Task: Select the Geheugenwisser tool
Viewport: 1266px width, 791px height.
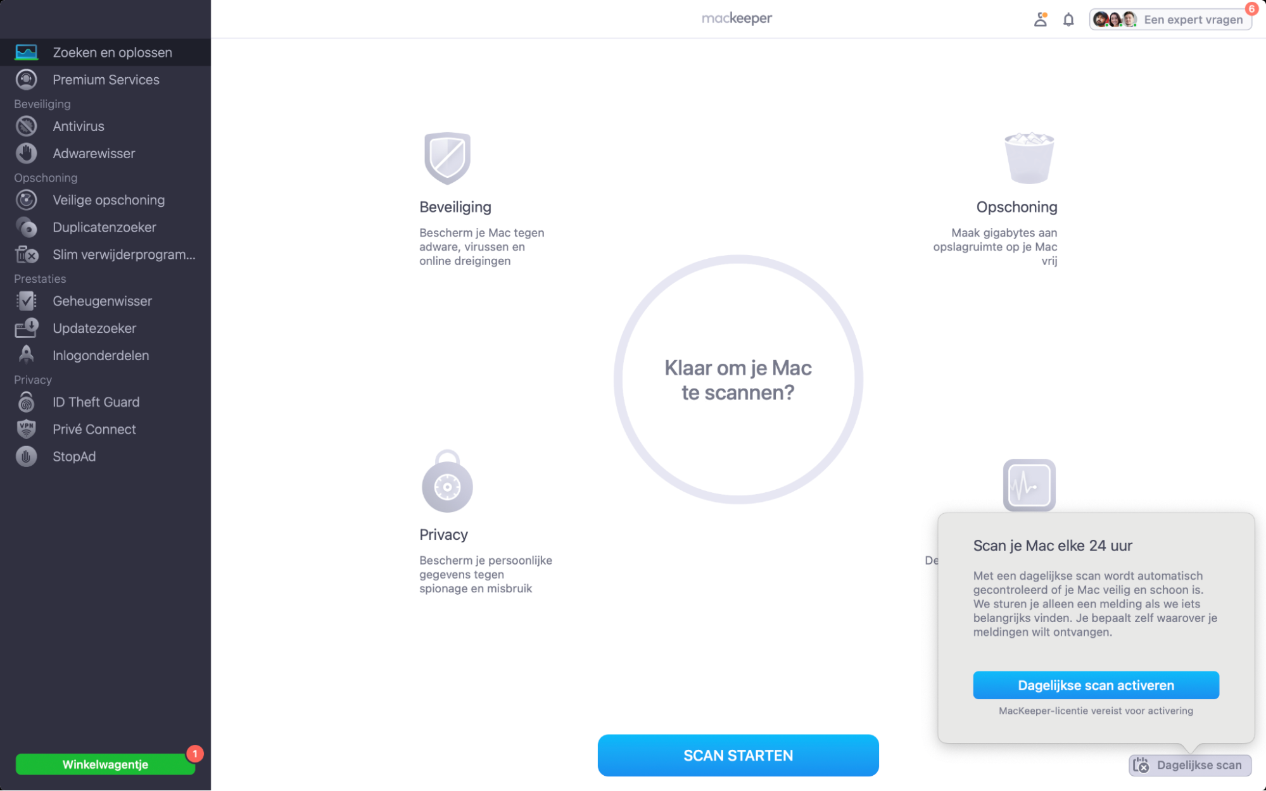Action: 102,301
